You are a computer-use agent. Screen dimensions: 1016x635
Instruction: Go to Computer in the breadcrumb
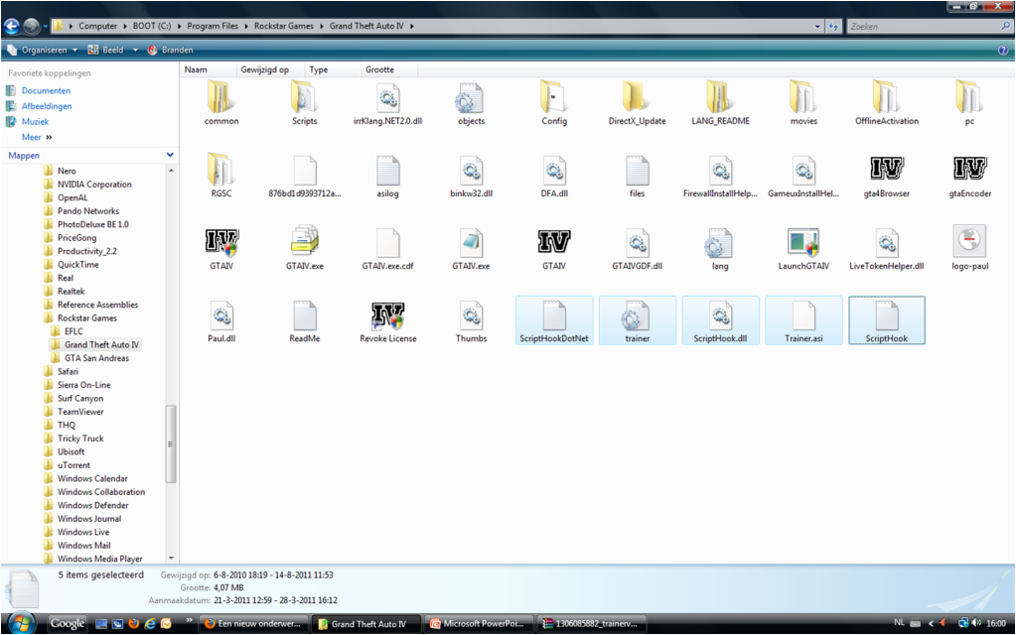coord(98,27)
